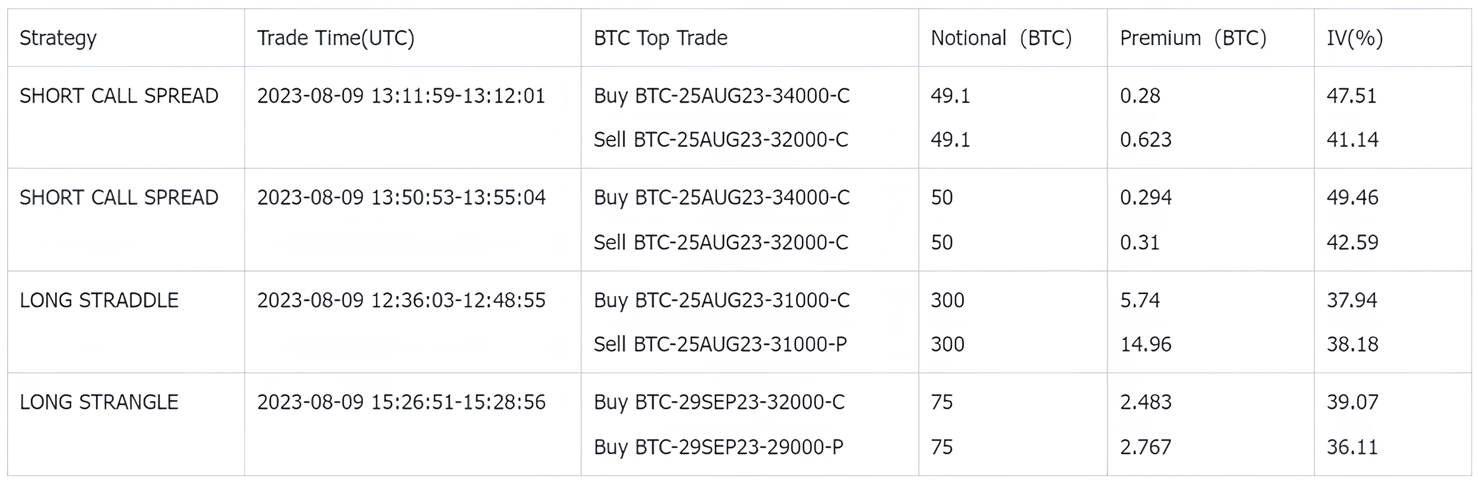1478x482 pixels.
Task: Select the LONG STRANGLE strategy cell
Action: pos(99,402)
